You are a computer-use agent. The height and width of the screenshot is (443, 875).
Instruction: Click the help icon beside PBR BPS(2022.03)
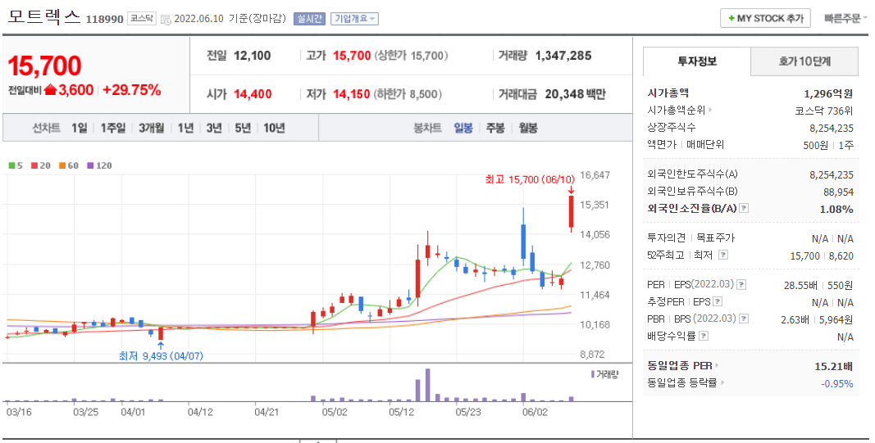click(x=744, y=319)
